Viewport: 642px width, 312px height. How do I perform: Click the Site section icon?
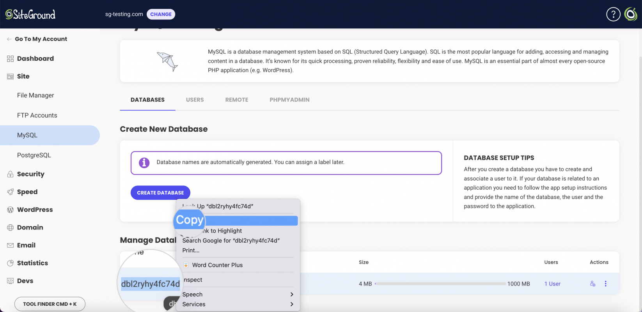click(x=11, y=77)
